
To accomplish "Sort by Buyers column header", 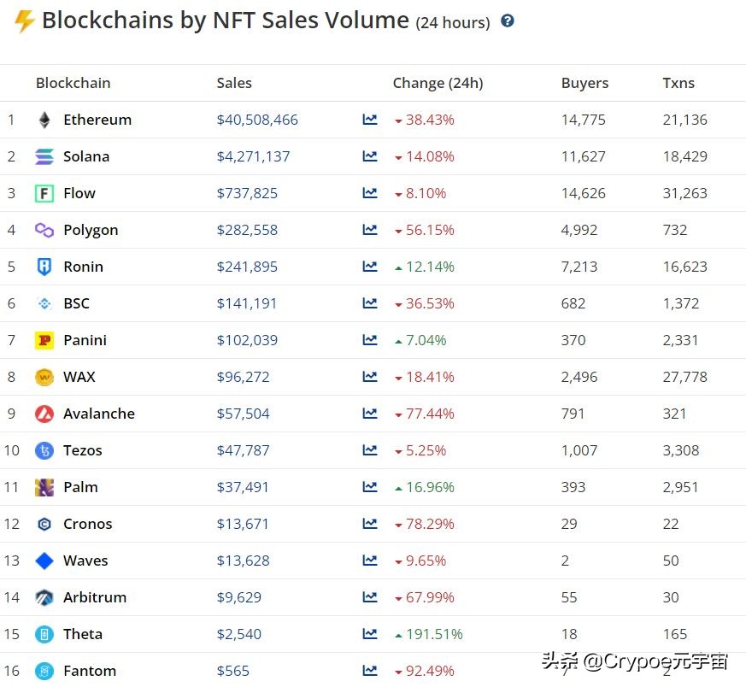I will (584, 83).
